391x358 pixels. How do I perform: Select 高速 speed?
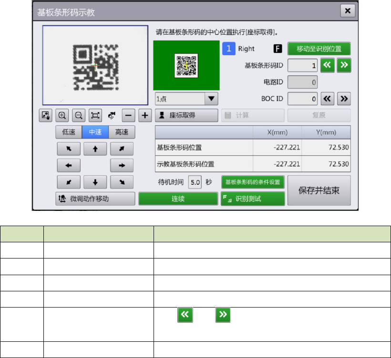tap(122, 132)
